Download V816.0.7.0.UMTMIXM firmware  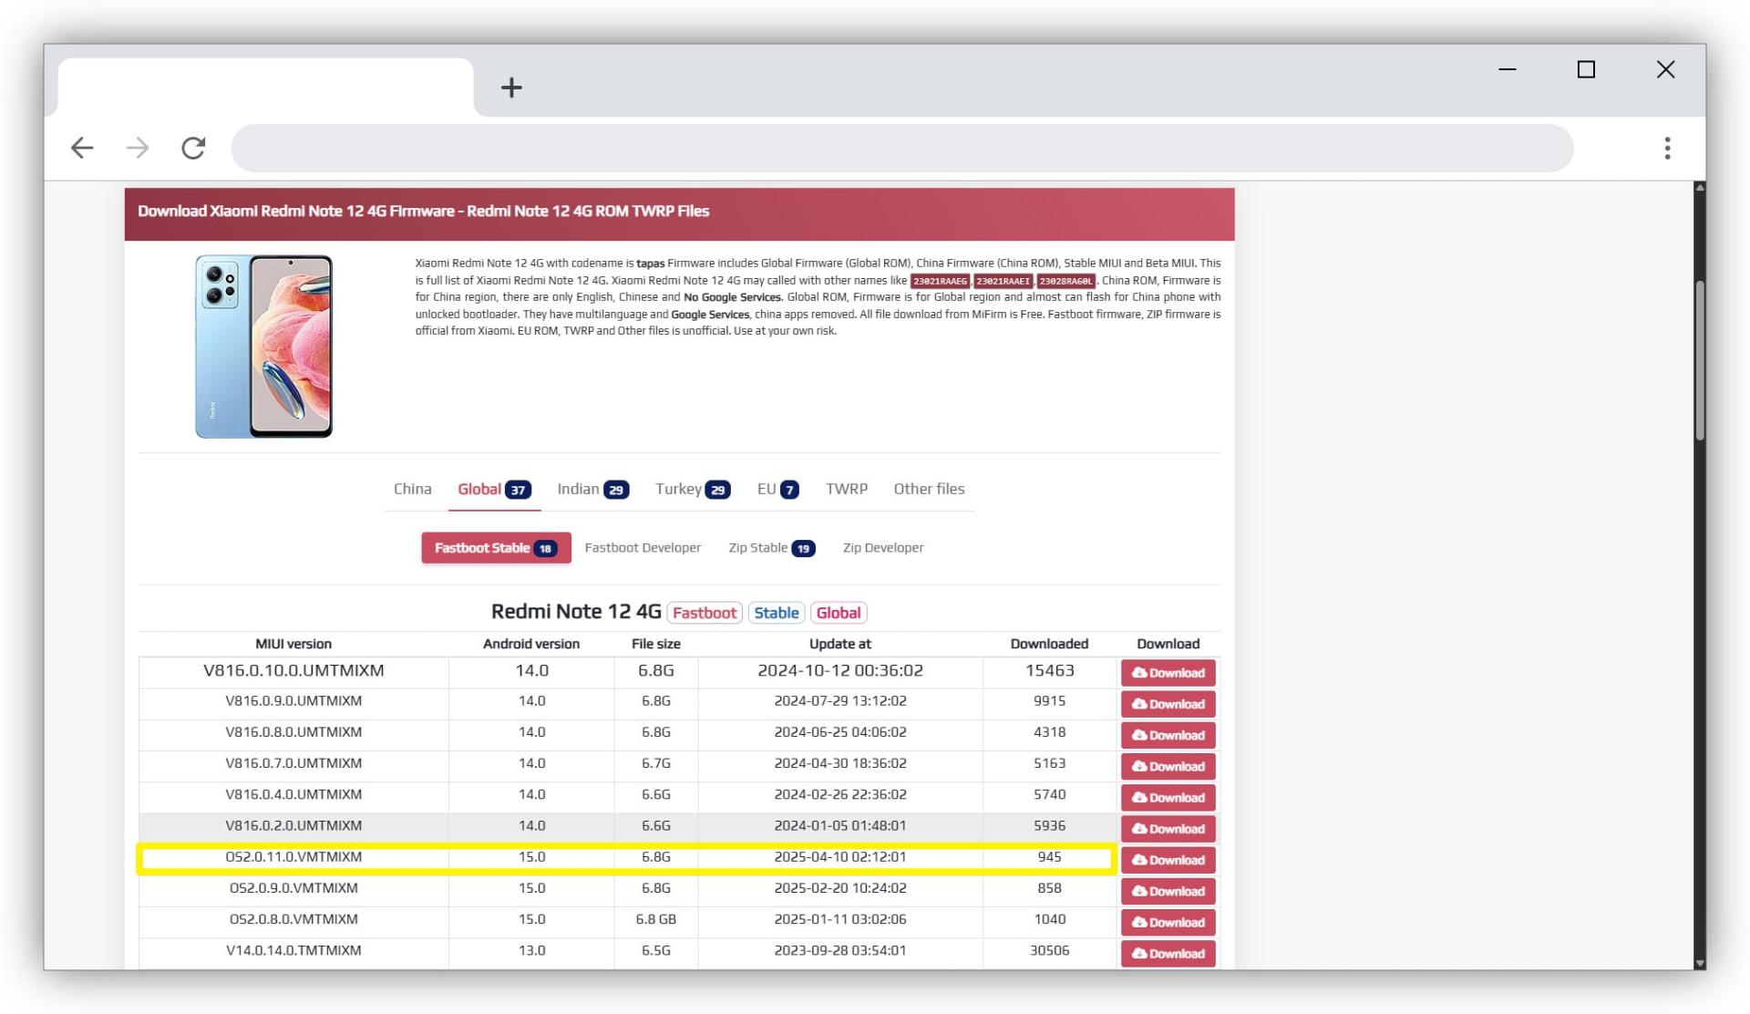tap(1168, 766)
